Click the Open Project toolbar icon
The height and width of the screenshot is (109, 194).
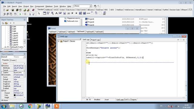coord(21,10)
